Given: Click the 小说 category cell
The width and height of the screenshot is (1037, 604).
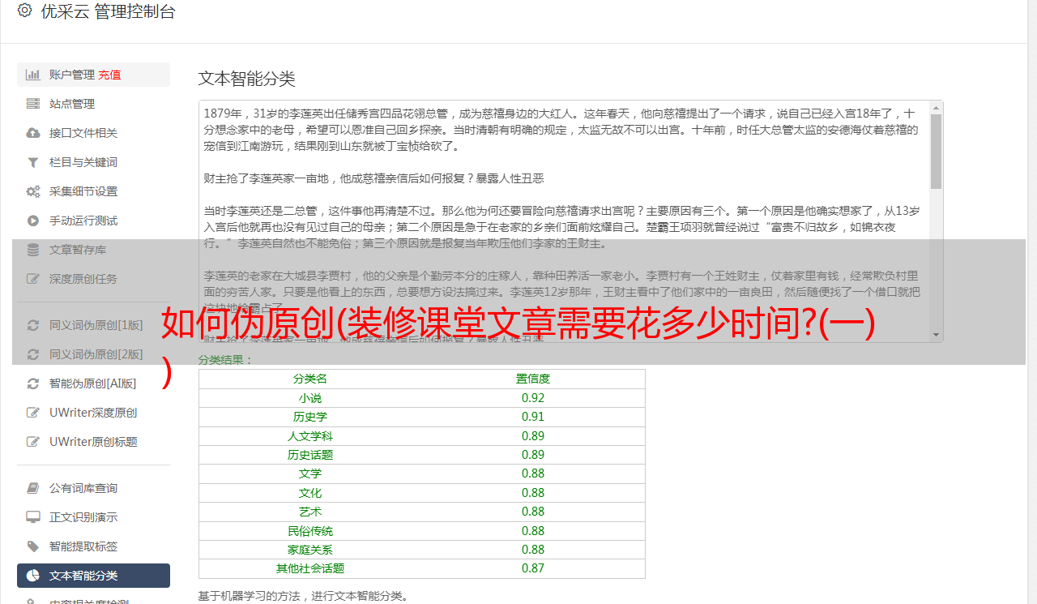Looking at the screenshot, I should 310,398.
